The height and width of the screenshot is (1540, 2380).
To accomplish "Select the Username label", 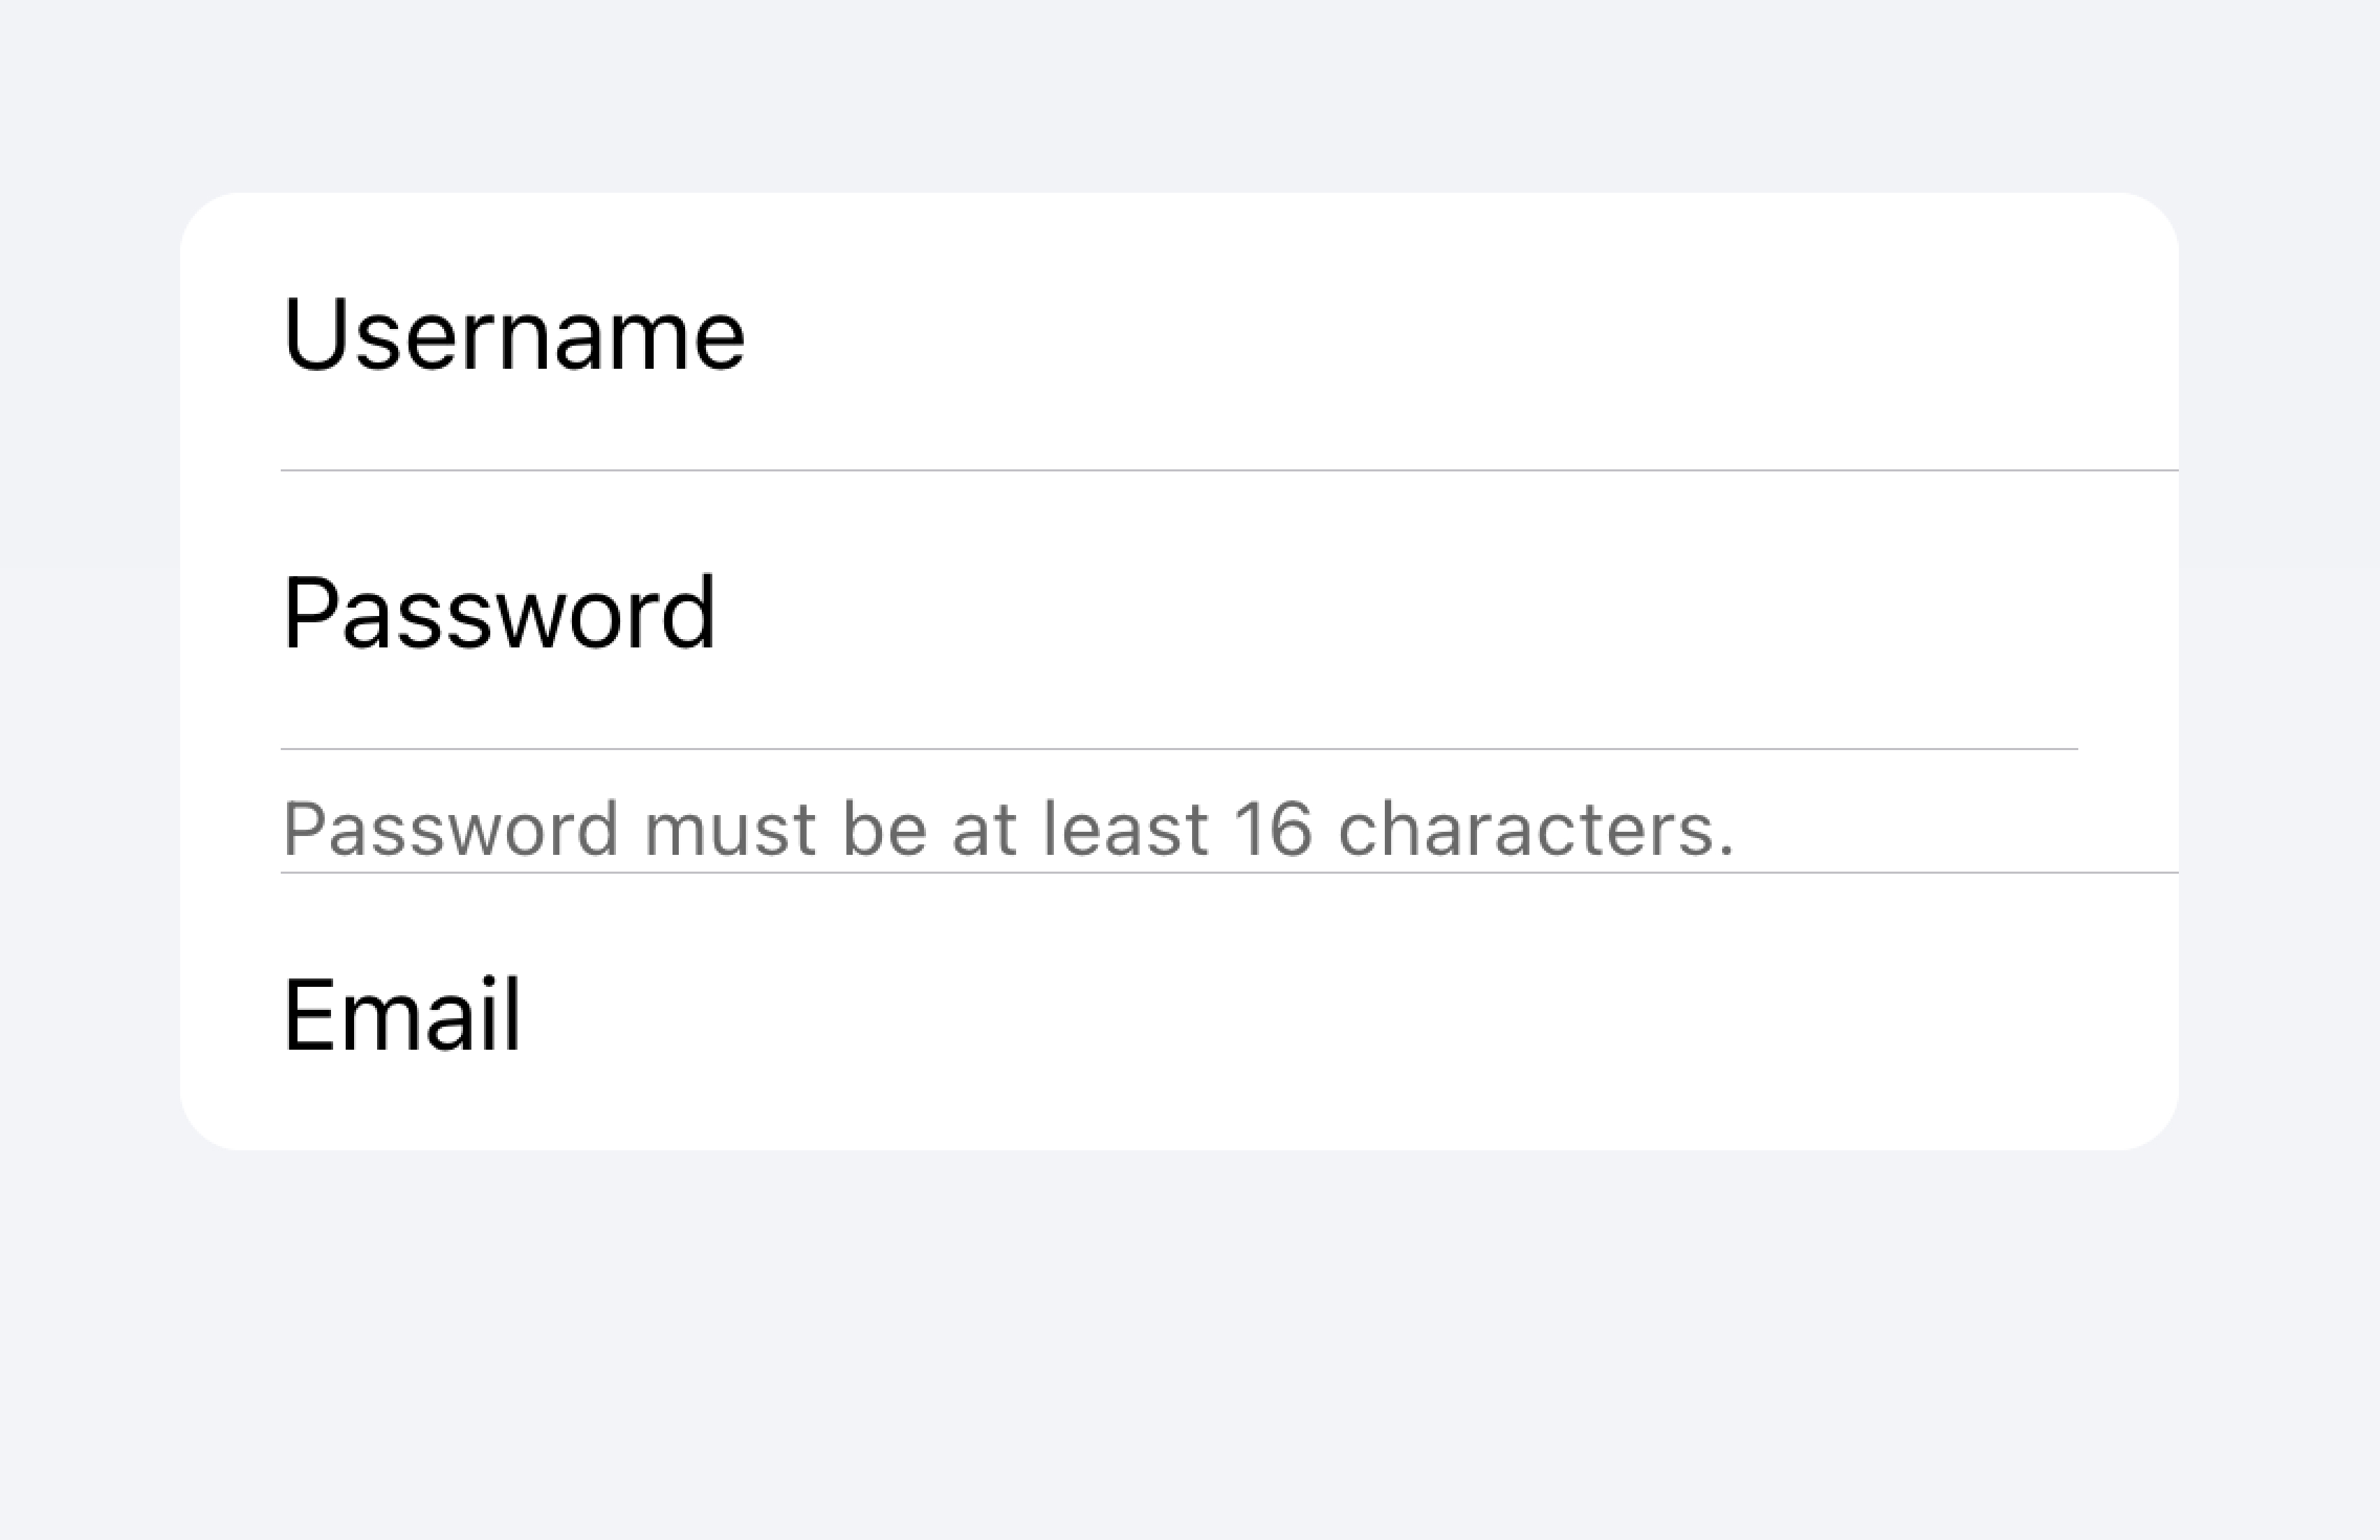I will [x=515, y=335].
